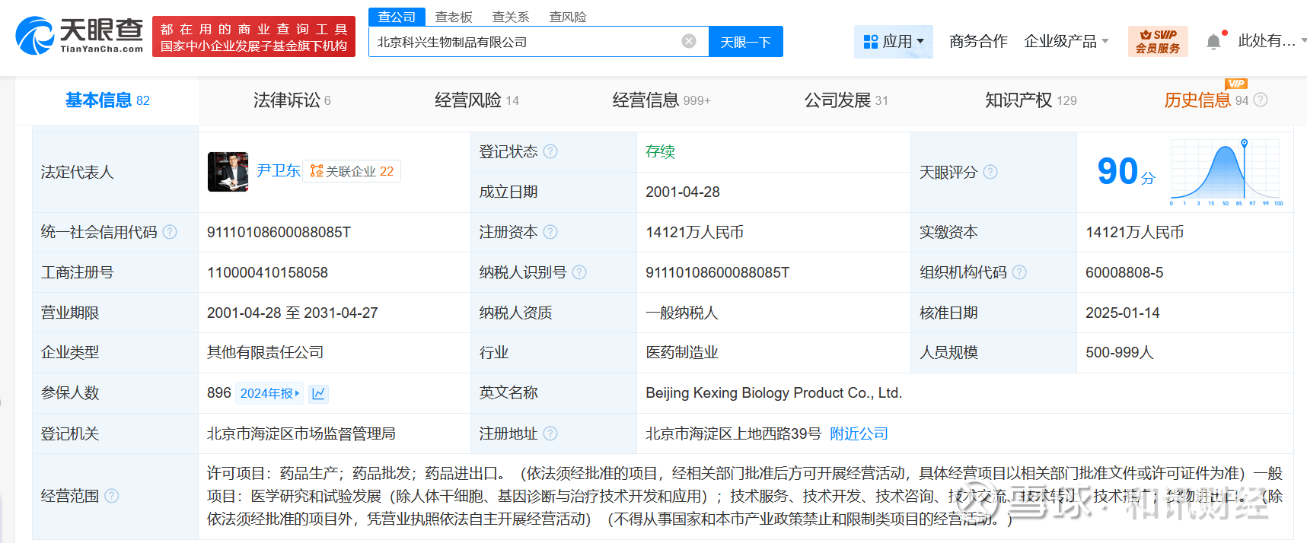Open the 2024年报 expander for 参保人数
This screenshot has width=1307, height=543.
[x=269, y=393]
